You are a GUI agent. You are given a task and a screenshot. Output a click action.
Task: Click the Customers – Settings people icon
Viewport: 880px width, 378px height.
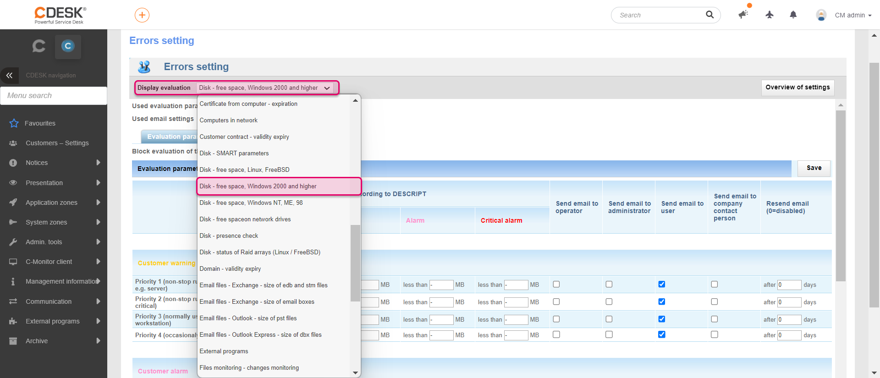tap(13, 143)
